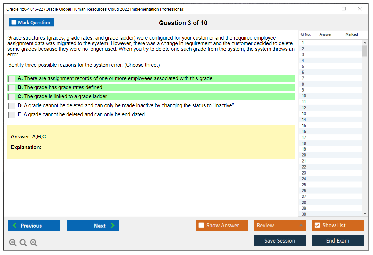
Task: Click the green left chevron on Previous
Action: click(14, 226)
